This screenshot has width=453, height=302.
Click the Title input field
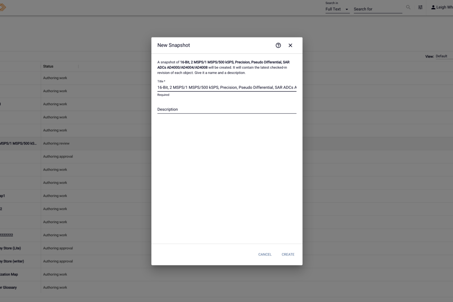click(x=227, y=87)
